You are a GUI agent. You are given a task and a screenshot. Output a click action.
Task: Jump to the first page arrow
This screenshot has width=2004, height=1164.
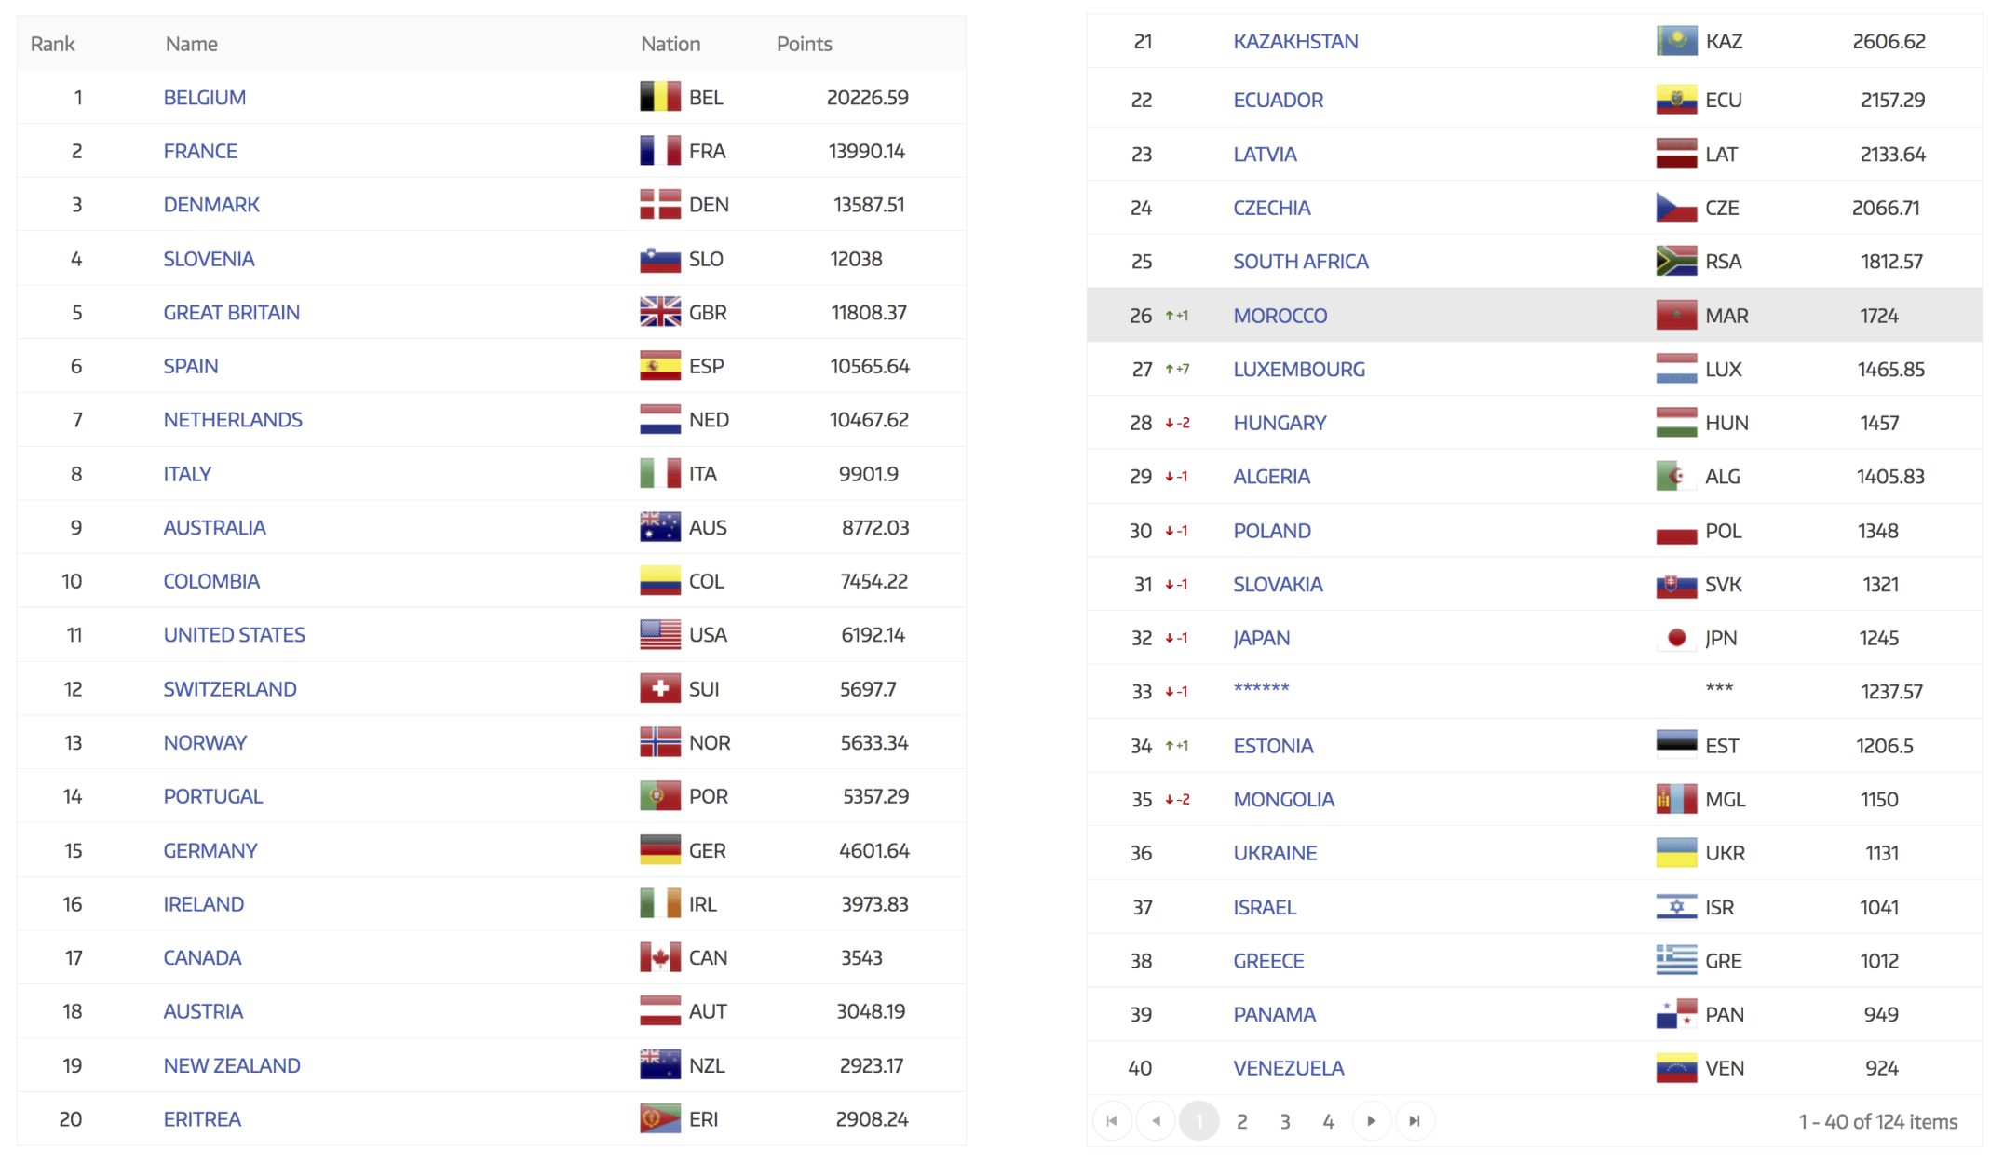[1112, 1121]
